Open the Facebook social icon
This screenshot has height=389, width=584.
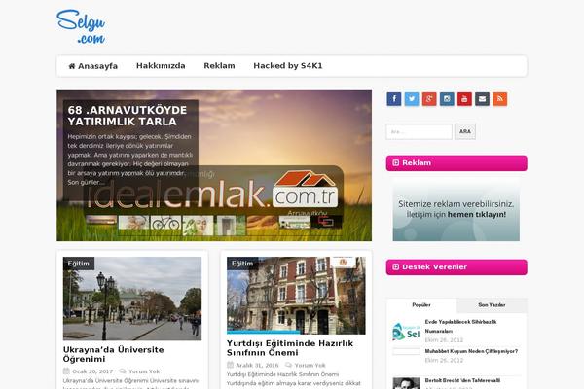tap(393, 99)
